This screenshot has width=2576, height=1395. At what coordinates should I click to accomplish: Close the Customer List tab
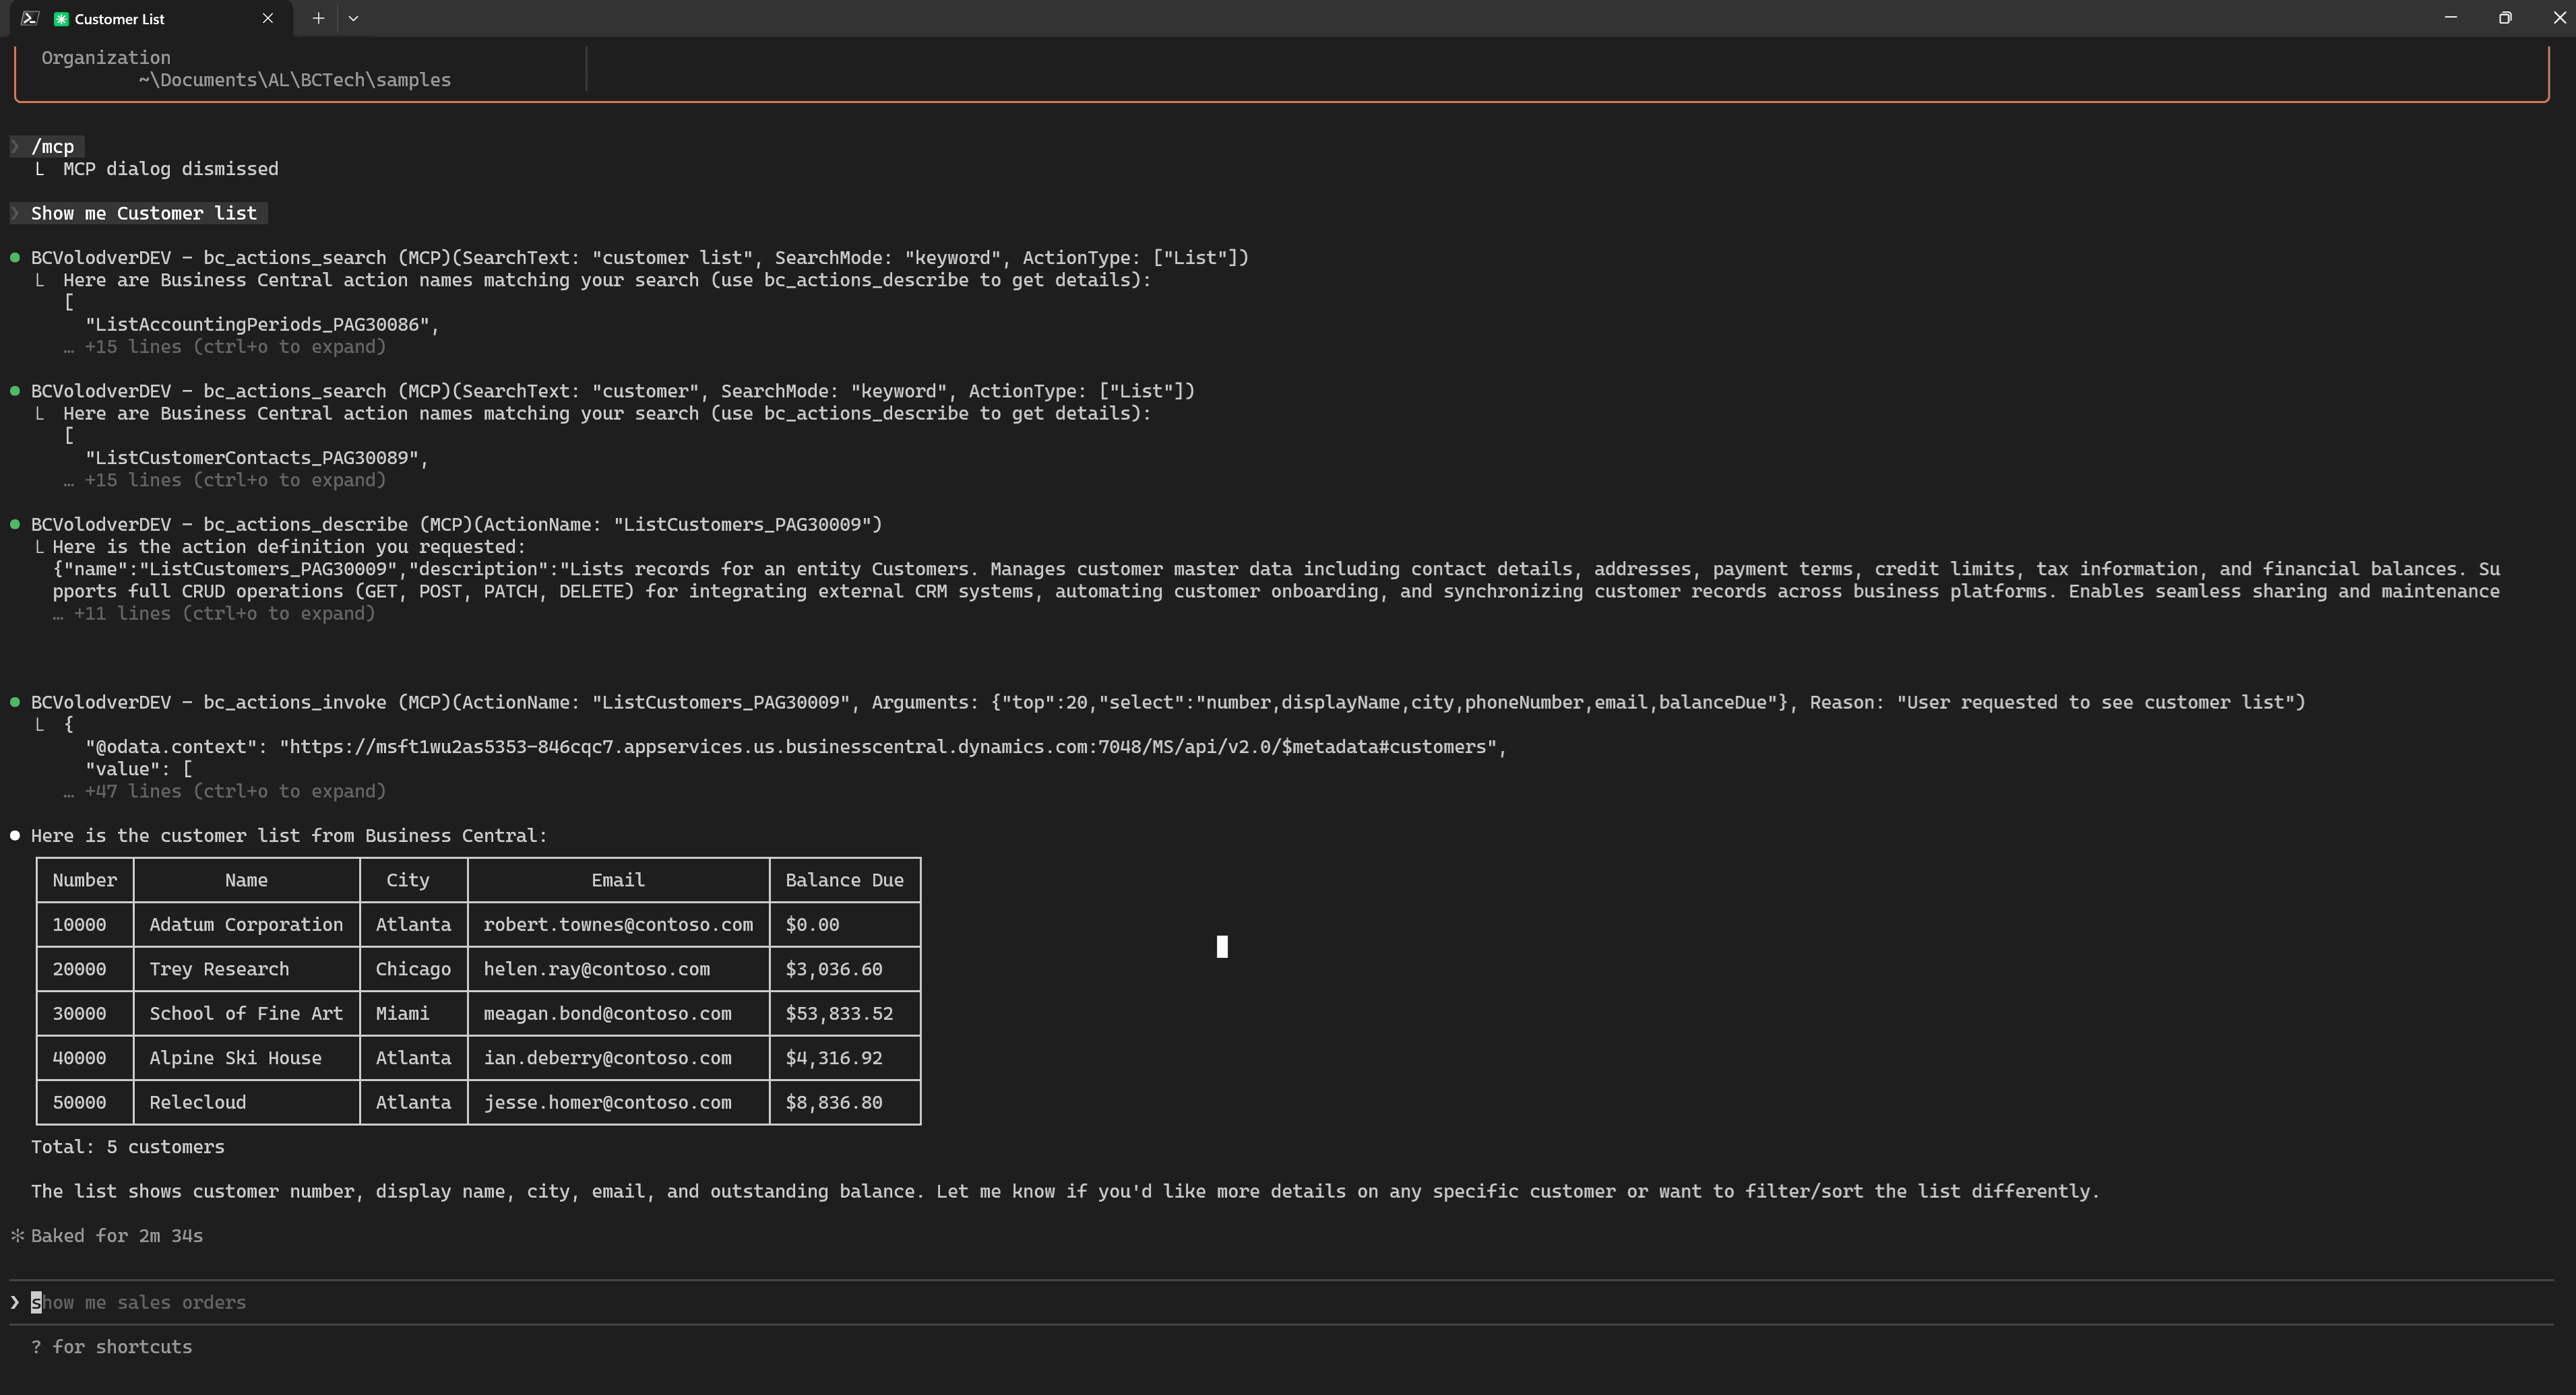[x=267, y=18]
